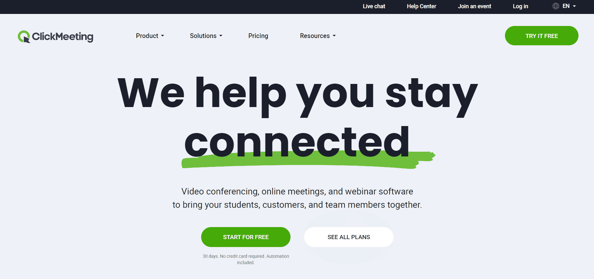This screenshot has height=279, width=594.
Task: Open the Solutions dropdown menu
Action: click(x=206, y=36)
